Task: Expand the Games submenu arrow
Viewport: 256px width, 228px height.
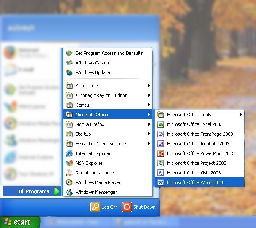Action: point(149,105)
